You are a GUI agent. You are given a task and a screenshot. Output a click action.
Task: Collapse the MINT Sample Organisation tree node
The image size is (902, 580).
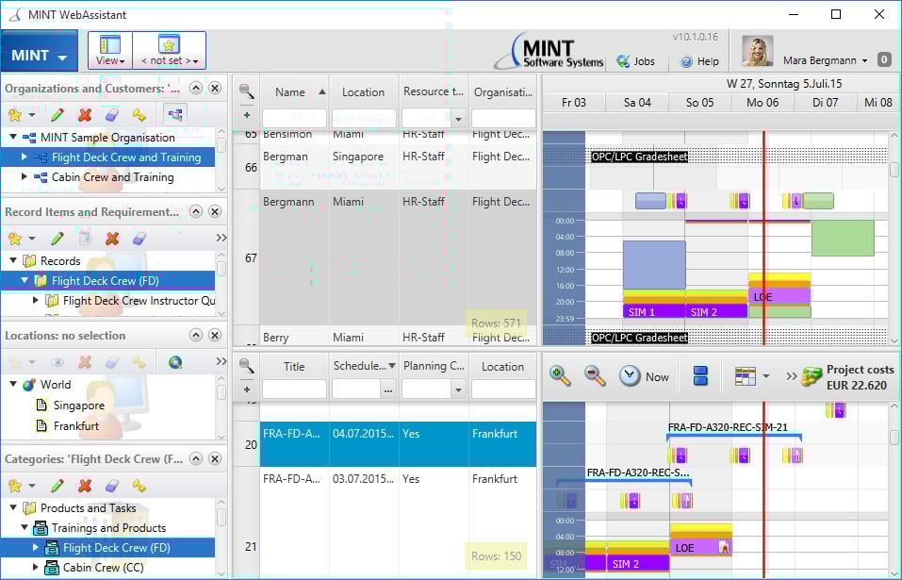[x=12, y=137]
